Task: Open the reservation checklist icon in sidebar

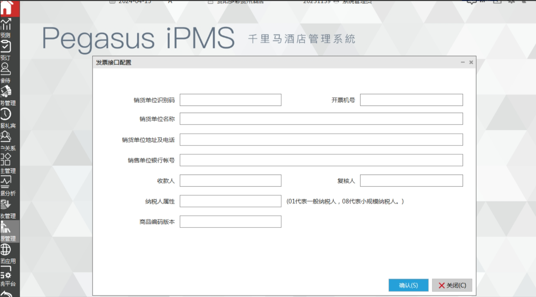Action: [6, 47]
